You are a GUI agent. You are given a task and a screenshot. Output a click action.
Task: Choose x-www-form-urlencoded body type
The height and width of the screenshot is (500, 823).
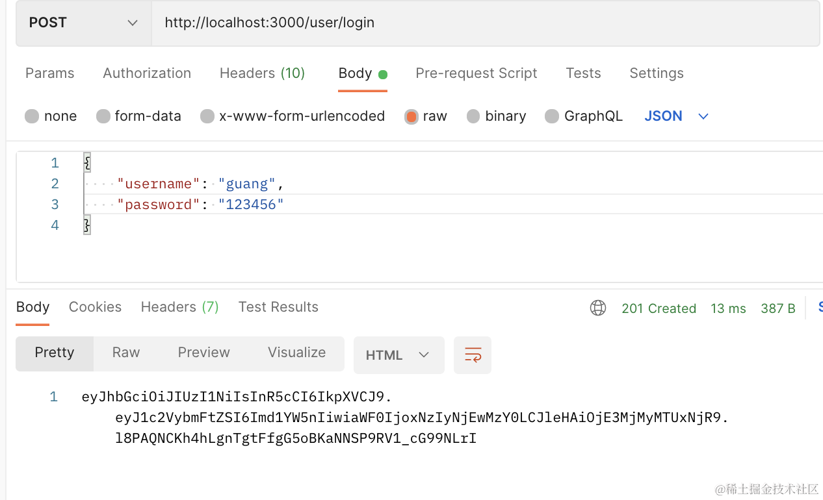click(x=207, y=116)
